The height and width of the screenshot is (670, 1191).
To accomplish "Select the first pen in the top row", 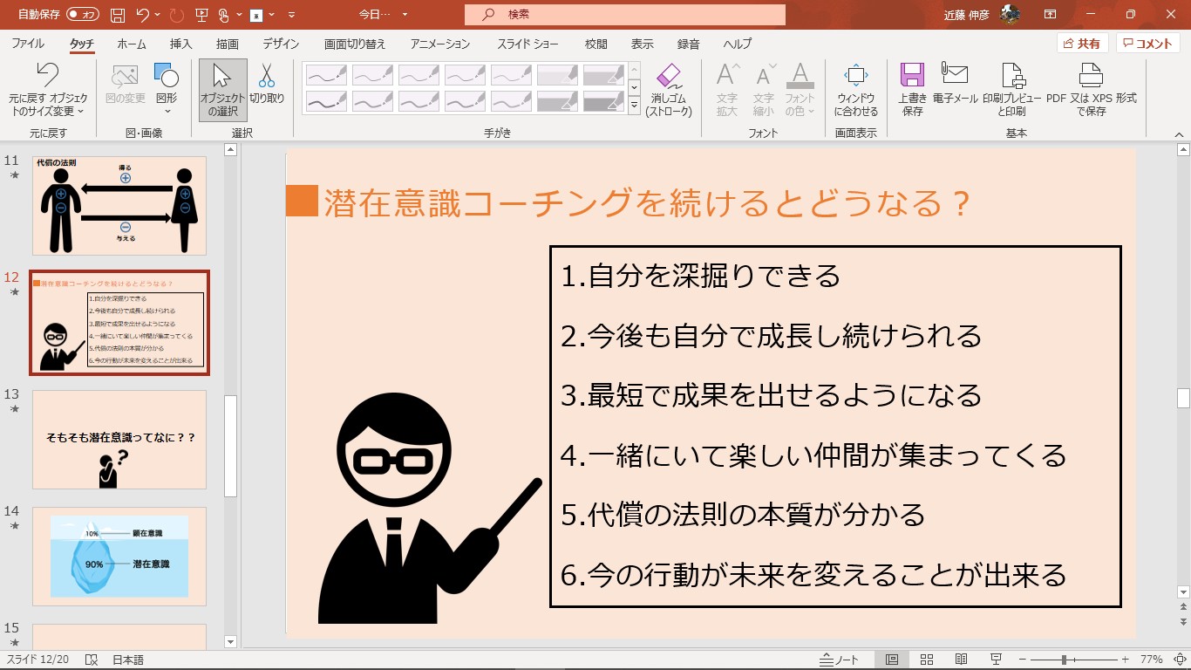I will click(326, 75).
